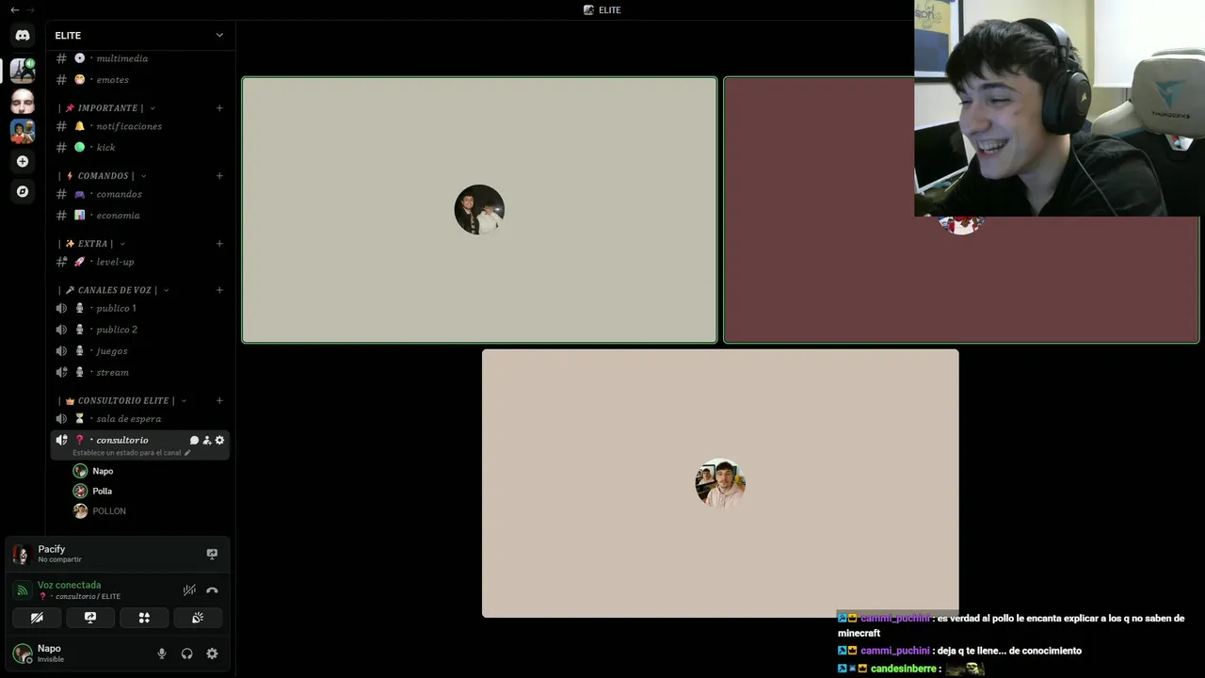Create channel in IMPORTANTE with plus
The width and height of the screenshot is (1205, 678).
pyautogui.click(x=219, y=108)
